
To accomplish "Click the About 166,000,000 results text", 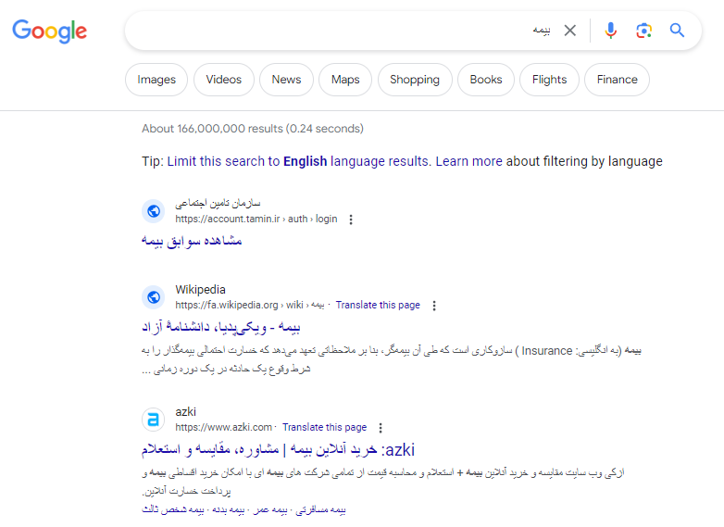I will coord(253,129).
